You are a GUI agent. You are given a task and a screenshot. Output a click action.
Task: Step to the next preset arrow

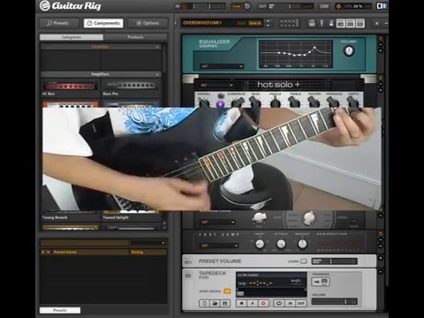pyautogui.click(x=268, y=26)
